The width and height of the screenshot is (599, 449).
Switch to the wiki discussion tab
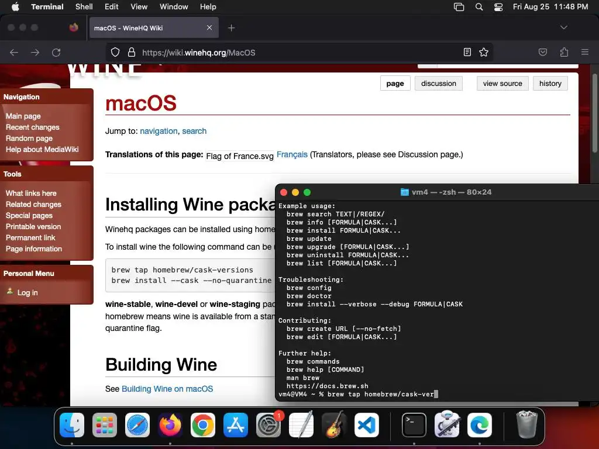[439, 83]
